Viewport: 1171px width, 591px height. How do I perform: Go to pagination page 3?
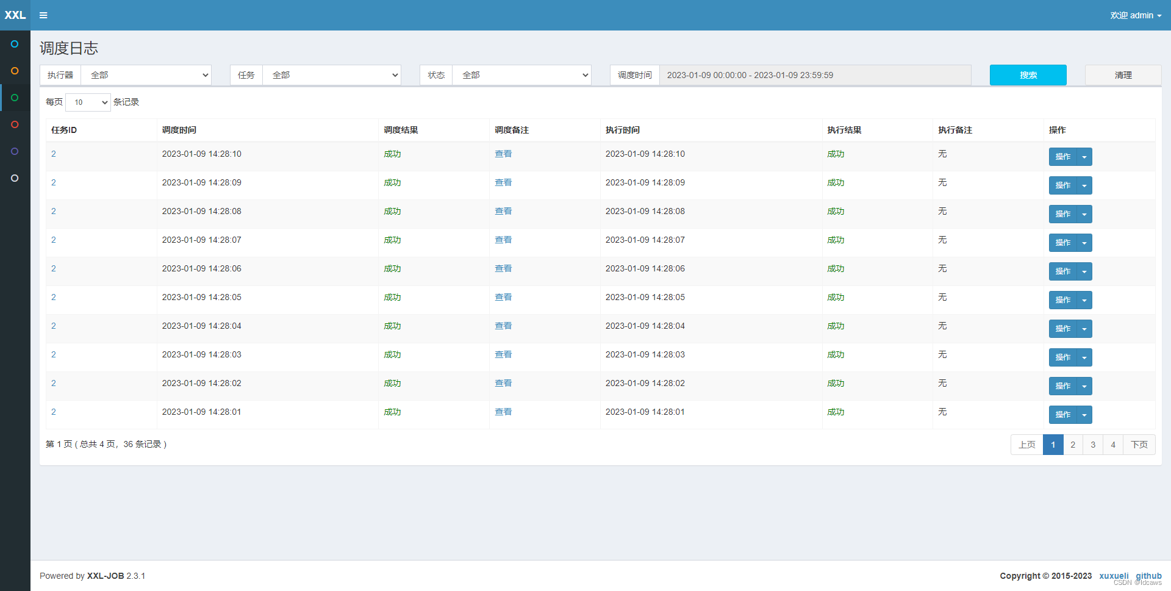[1093, 445]
